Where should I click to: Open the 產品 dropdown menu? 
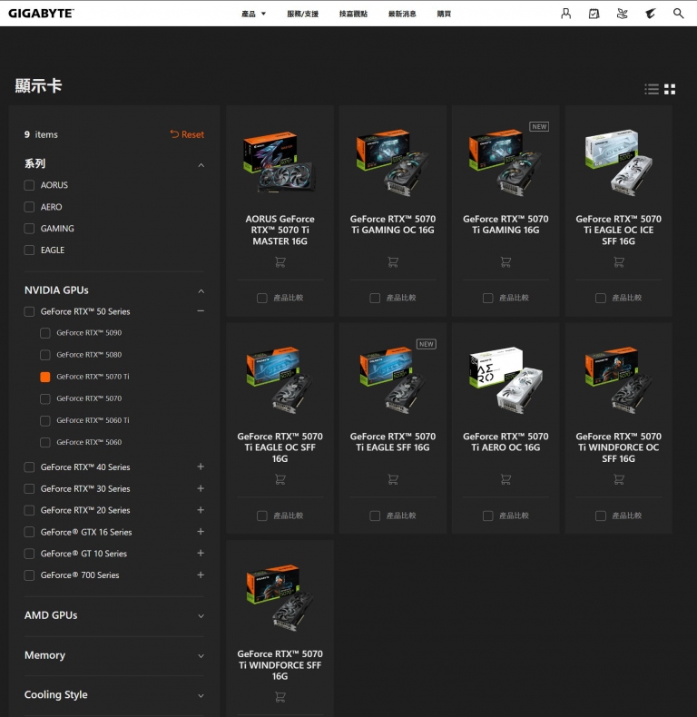[253, 14]
